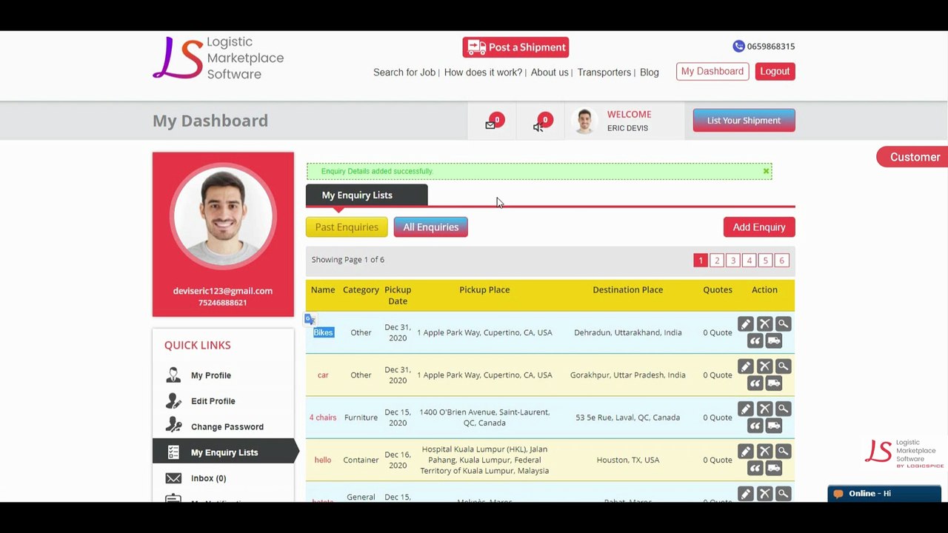The image size is (948, 533).
Task: Go to page 3 of enquiries
Action: click(x=733, y=261)
